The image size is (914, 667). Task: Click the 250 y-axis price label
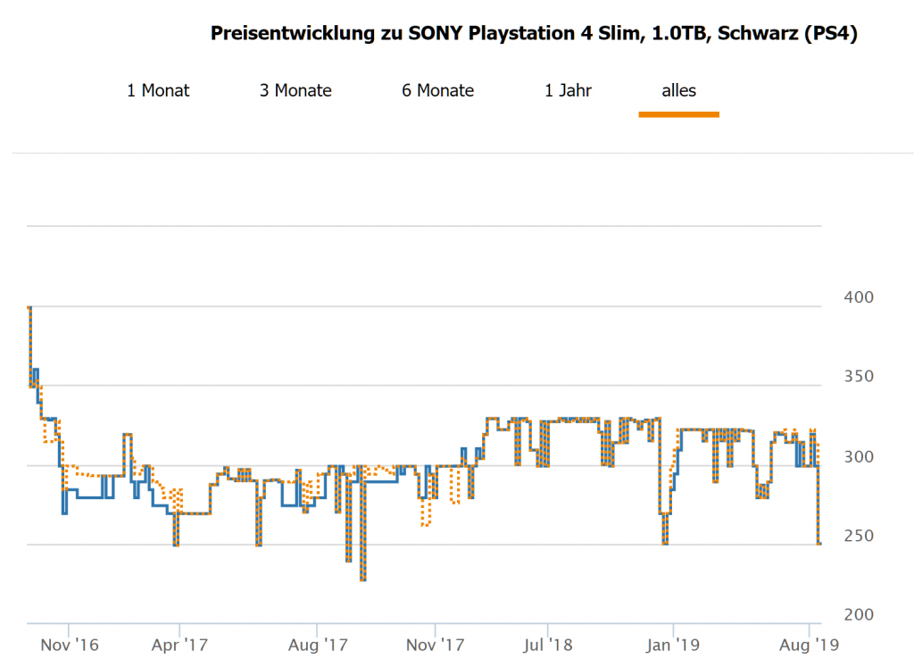[x=859, y=536]
